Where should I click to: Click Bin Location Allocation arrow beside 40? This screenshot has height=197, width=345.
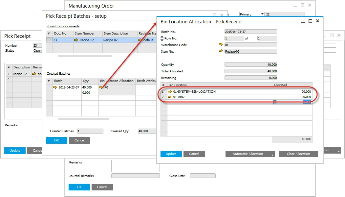coord(102,87)
